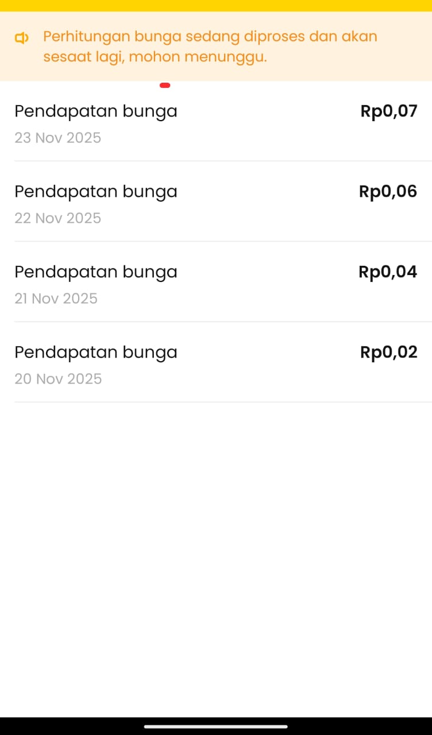Tap the 20 Nov 2025 date
Screen dimensions: 432x735
click(58, 379)
